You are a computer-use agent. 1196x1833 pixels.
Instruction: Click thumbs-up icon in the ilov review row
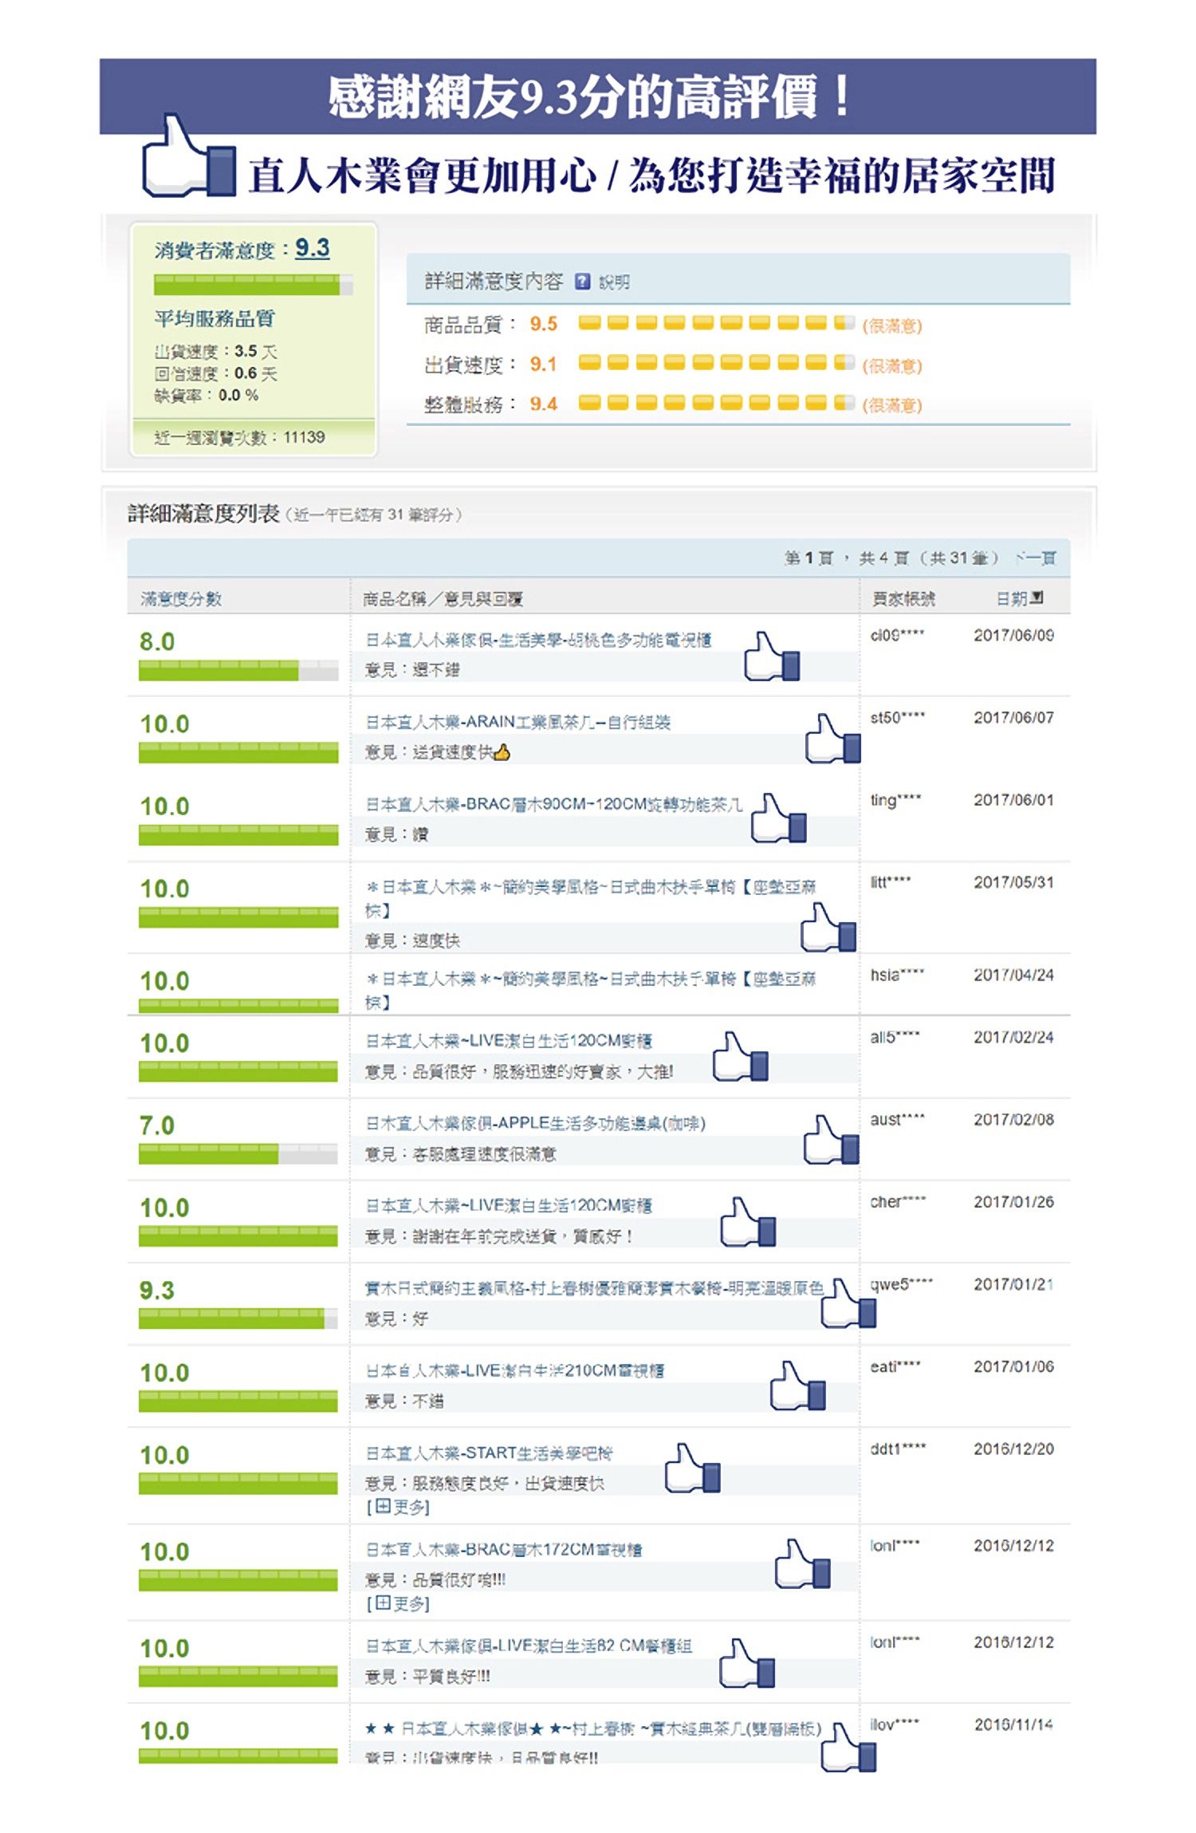848,1748
